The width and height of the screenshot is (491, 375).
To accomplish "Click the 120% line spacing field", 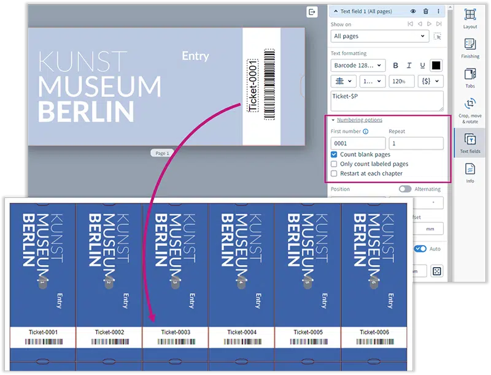I will 402,81.
